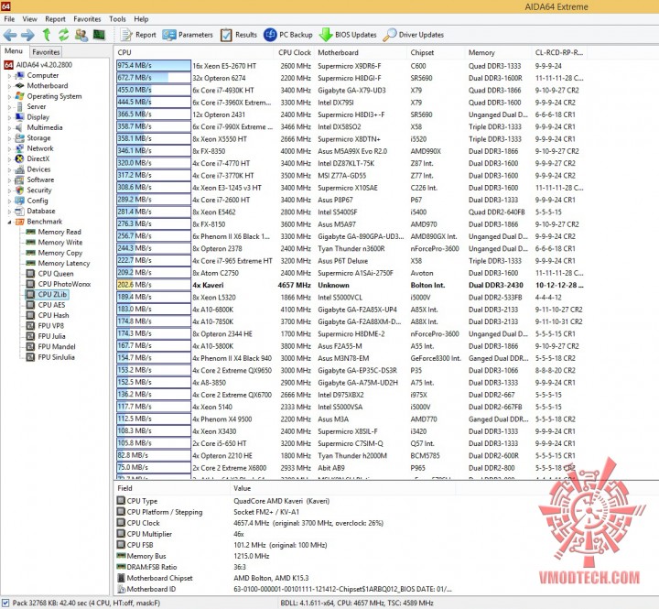Viewport: 659px width, 609px height.
Task: Select the CPU ZLib benchmark
Action: [x=47, y=295]
